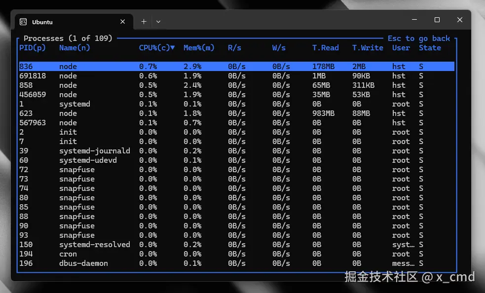This screenshot has height=293, width=485.
Task: Click the 983MB total read value
Action: coord(323,113)
